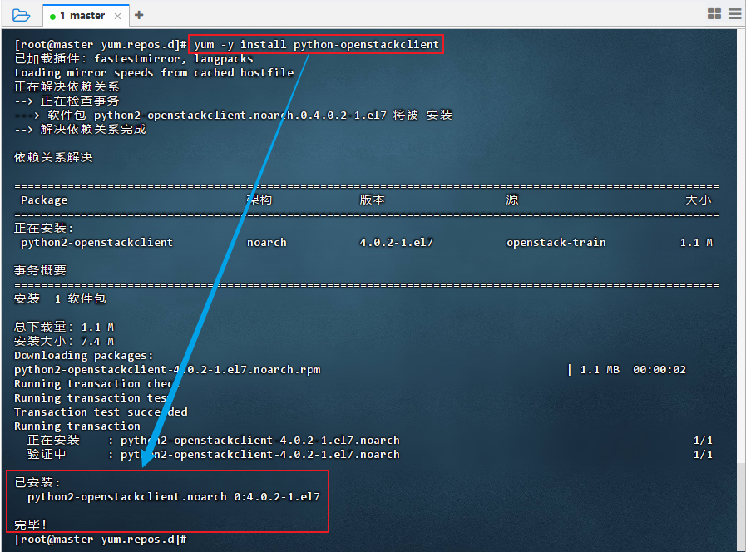Click the 'openstack-train' repository value
This screenshot has width=746, height=552.
tap(556, 243)
